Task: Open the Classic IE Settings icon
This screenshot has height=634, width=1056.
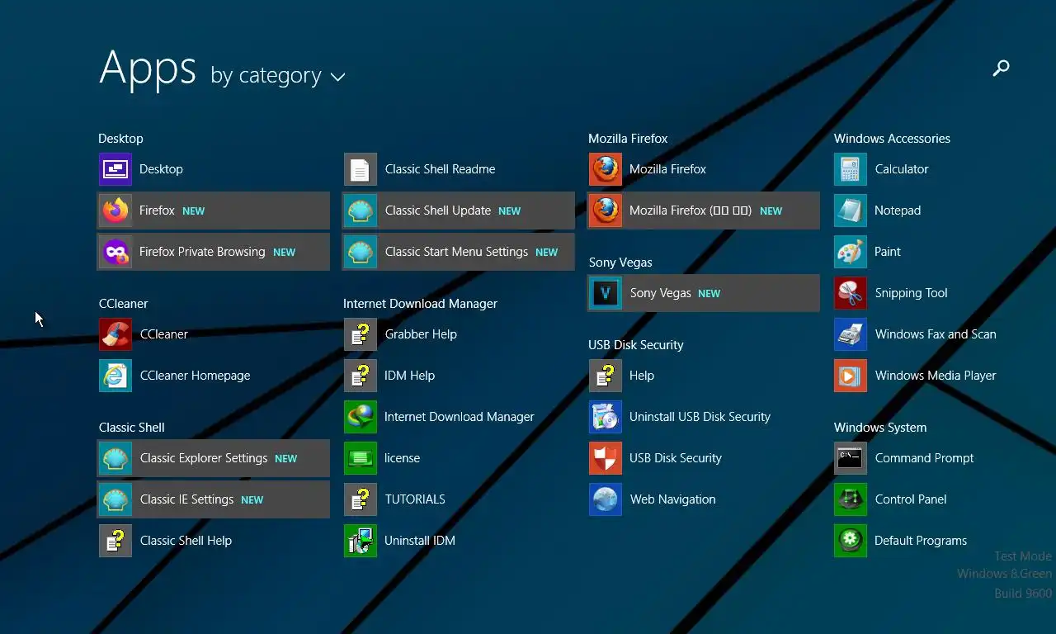Action: 115,499
